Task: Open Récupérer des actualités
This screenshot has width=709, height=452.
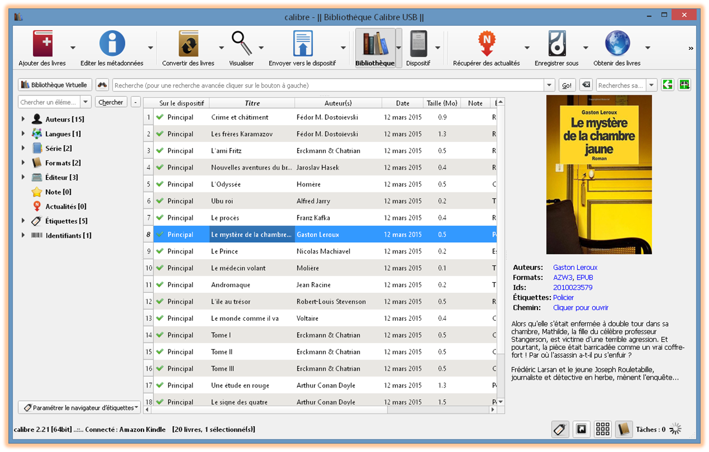Action: pos(486,44)
